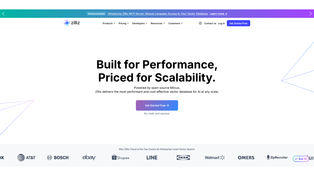Expand the Pricing dropdown menu
This screenshot has height=176, width=314.
(123, 23)
